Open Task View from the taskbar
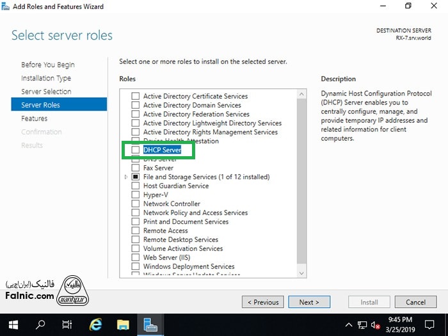 click(67, 324)
